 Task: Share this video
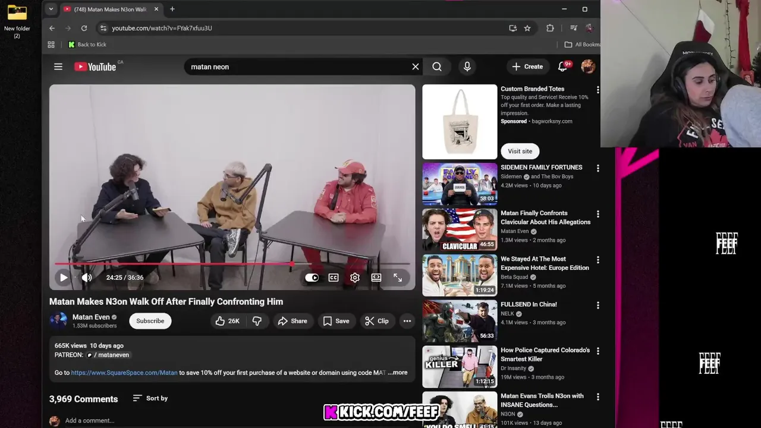click(x=293, y=321)
